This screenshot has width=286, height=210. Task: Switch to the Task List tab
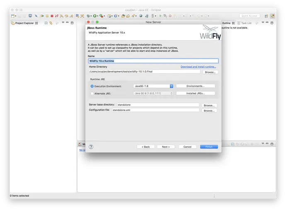(x=245, y=23)
